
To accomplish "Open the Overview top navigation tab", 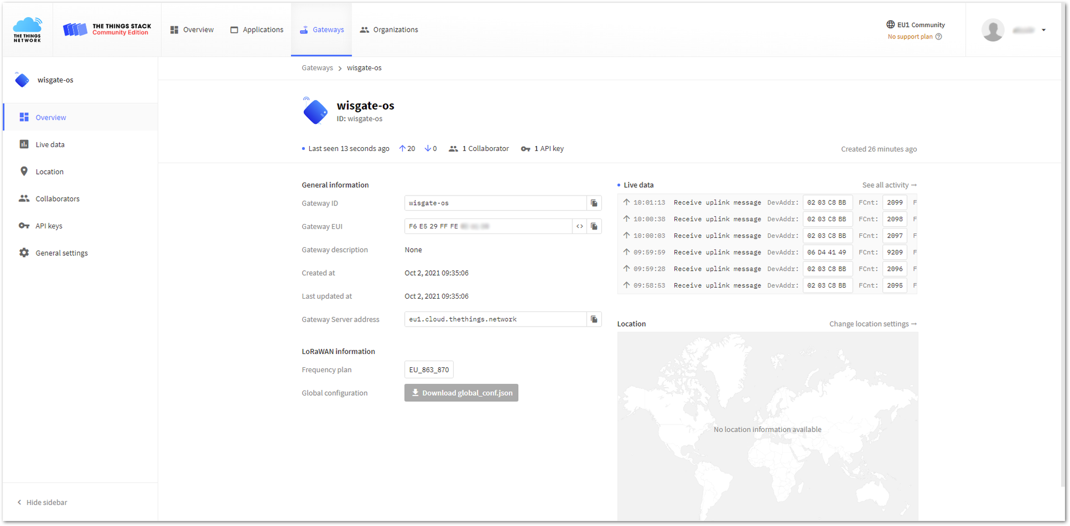I will pyautogui.click(x=192, y=30).
